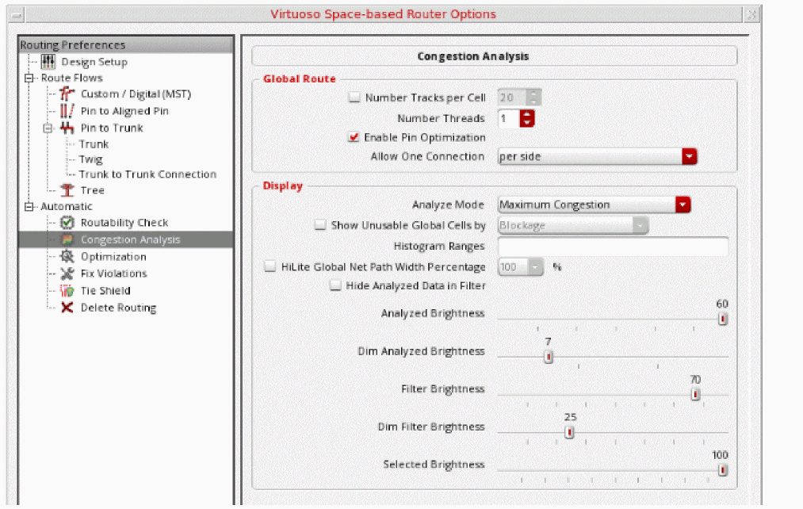Click Histogram Ranges input field
The image size is (803, 509).
(x=613, y=247)
